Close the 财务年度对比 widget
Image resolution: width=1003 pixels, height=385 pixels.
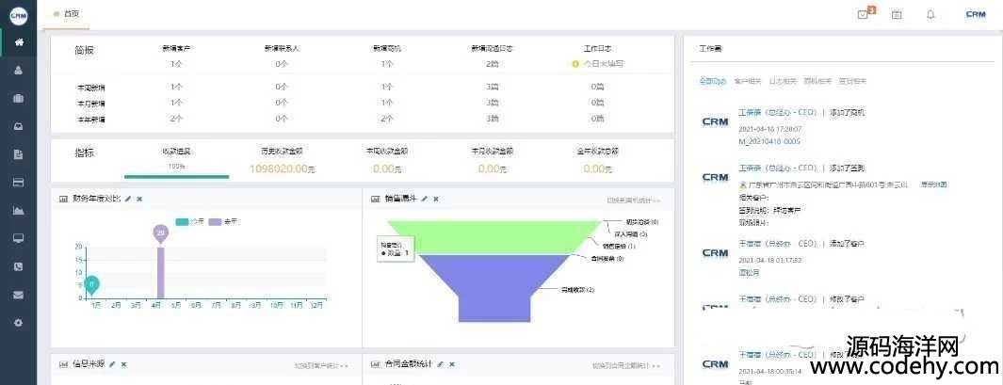click(139, 199)
